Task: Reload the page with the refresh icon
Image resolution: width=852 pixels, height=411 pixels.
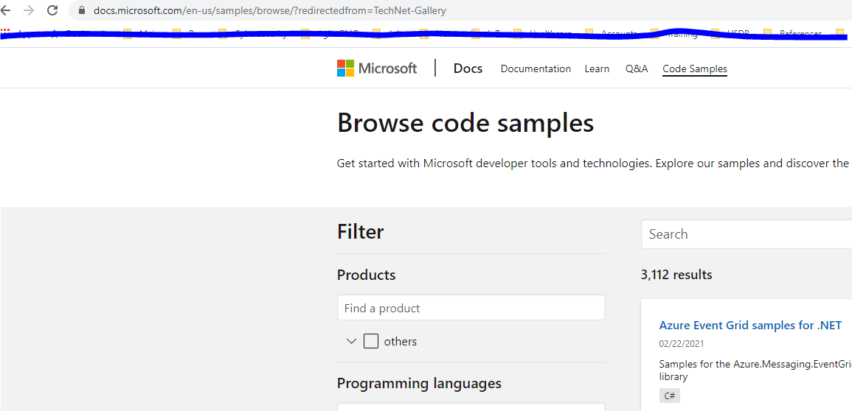Action: 52,10
